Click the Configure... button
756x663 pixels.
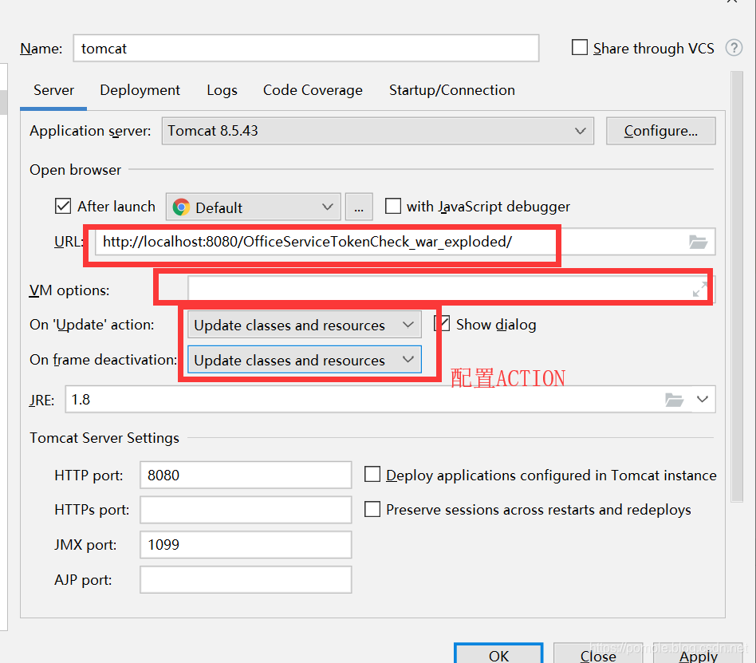[660, 131]
